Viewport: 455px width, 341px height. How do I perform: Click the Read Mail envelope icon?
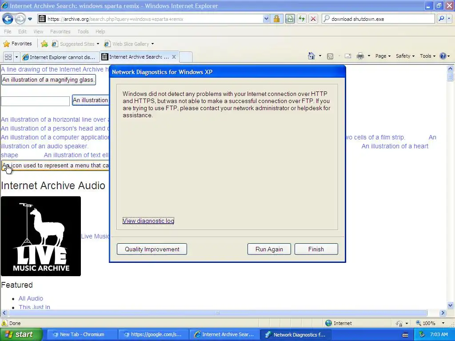tap(348, 56)
